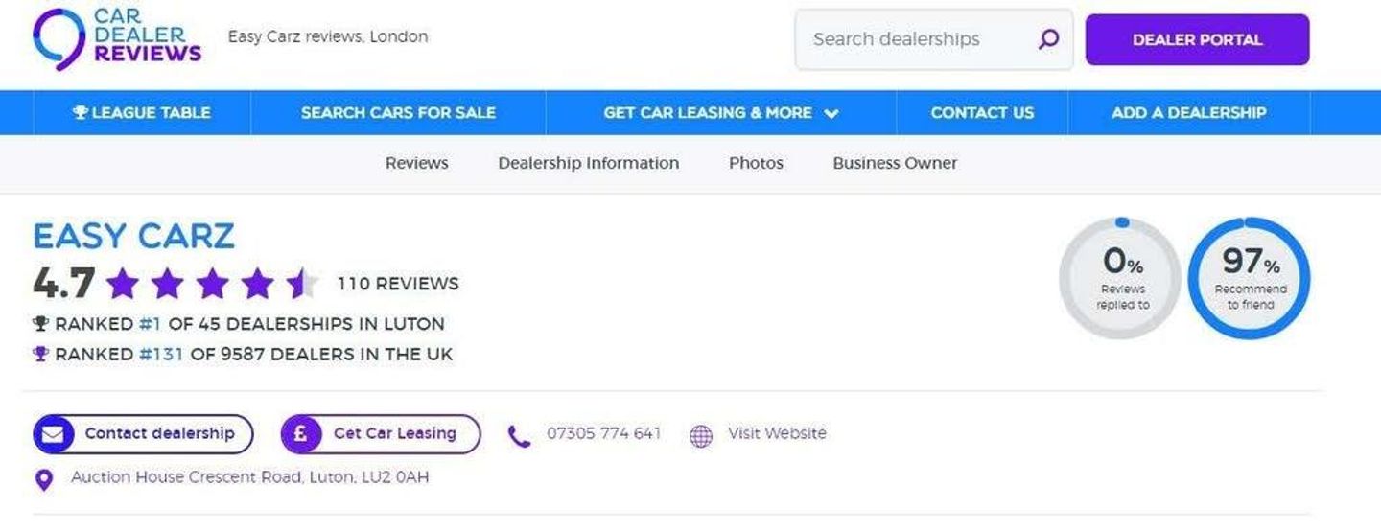Click the half-filled fifth rating star

(x=303, y=284)
